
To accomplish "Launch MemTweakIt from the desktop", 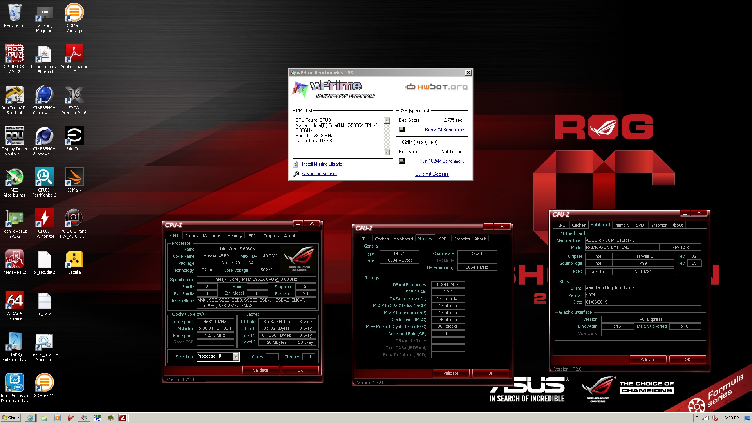I will (14, 262).
